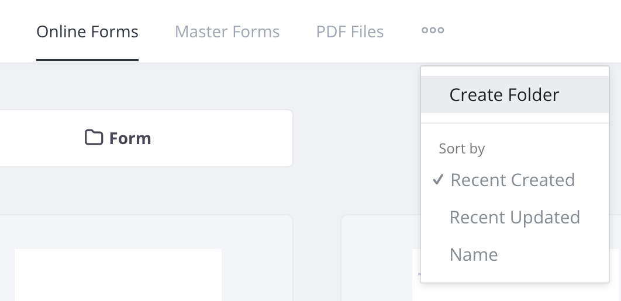Choose Create Folder from the dropdown
Image resolution: width=621 pixels, height=301 pixels.
(x=504, y=94)
